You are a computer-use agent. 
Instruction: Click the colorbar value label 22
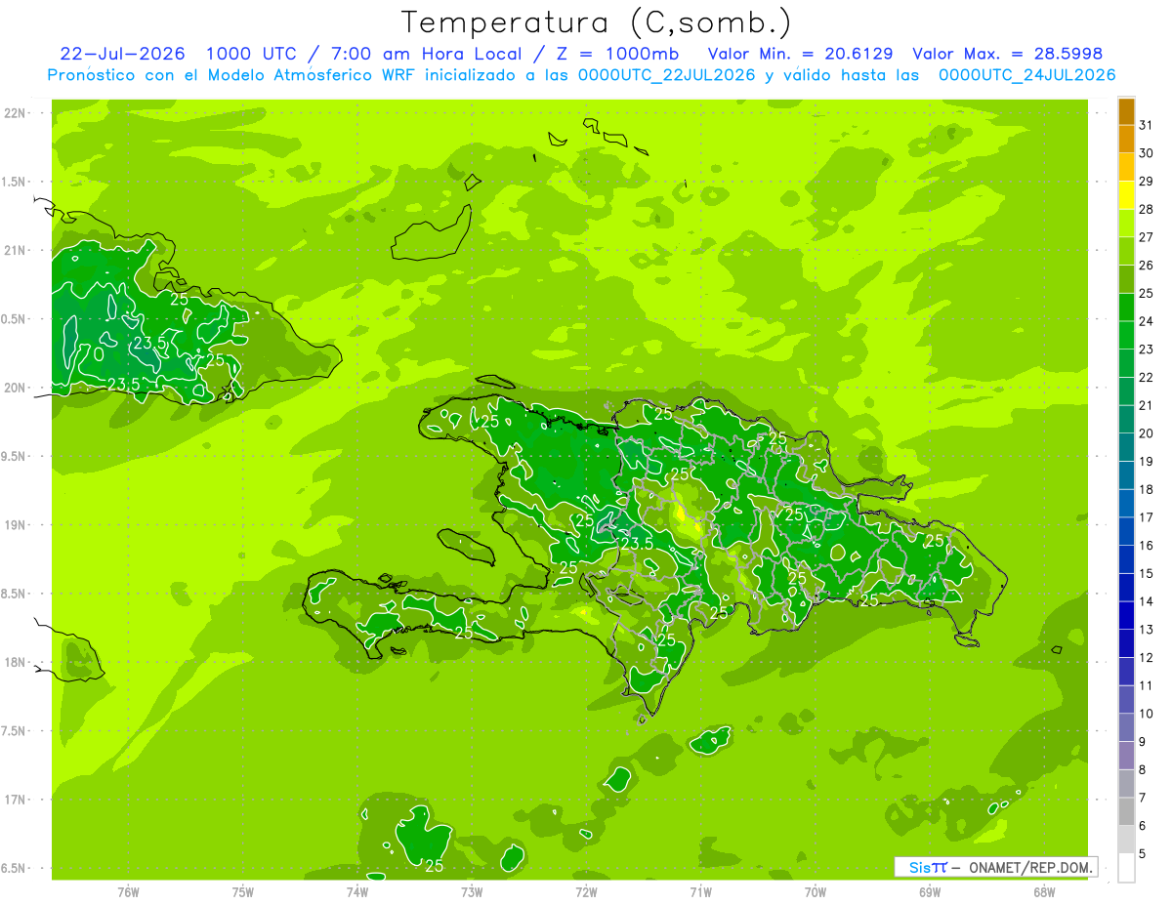click(1148, 378)
